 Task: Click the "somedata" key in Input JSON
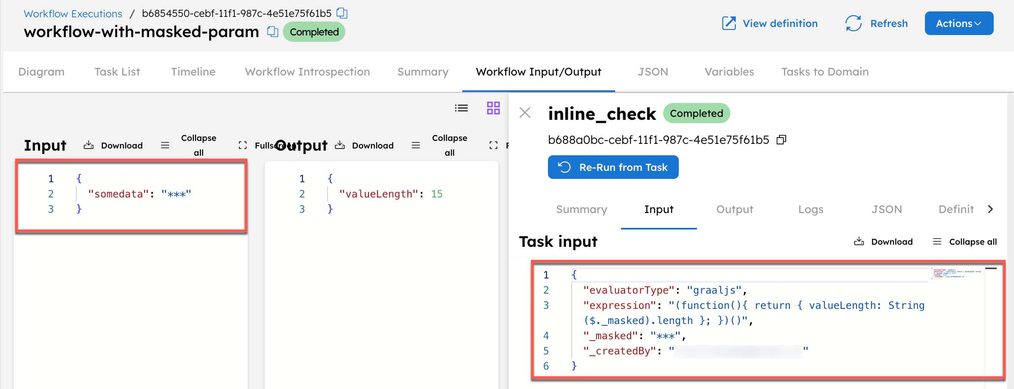[x=118, y=194]
